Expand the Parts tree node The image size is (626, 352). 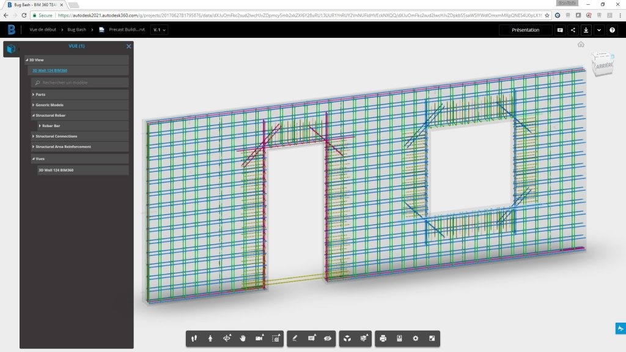(33, 95)
